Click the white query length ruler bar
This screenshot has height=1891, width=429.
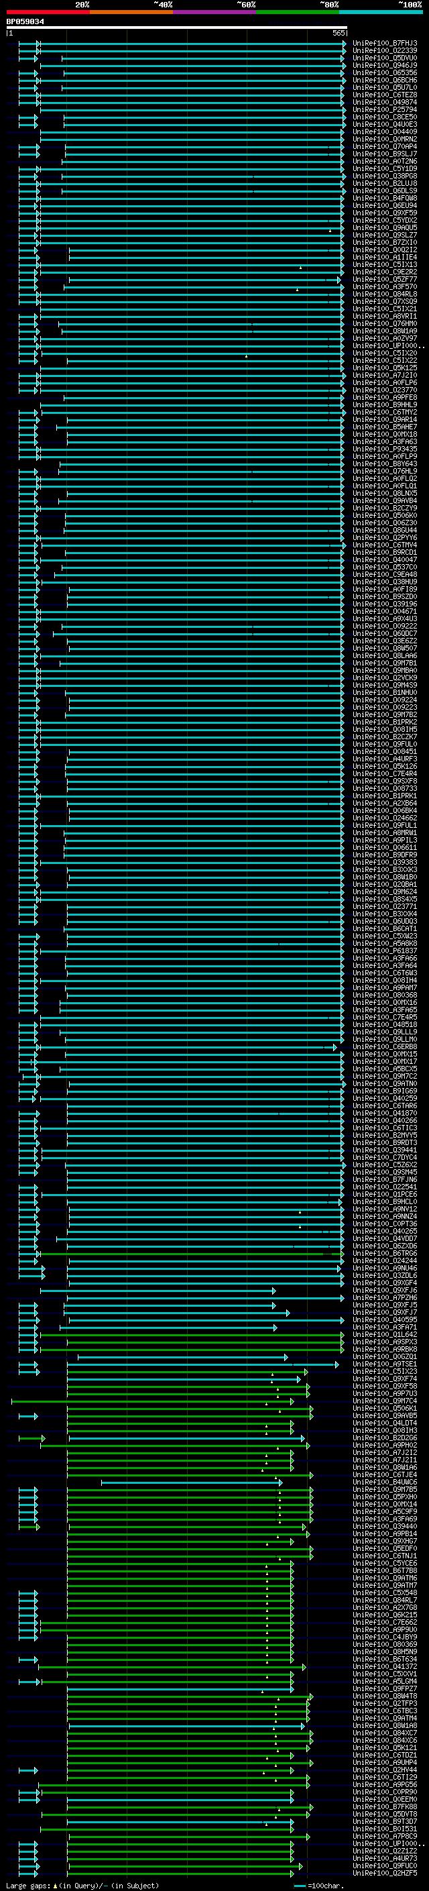coord(177,27)
